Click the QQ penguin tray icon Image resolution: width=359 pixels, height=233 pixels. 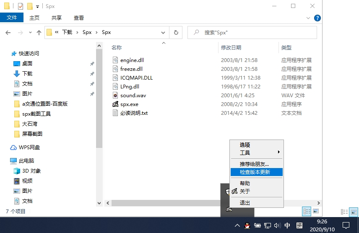[x=247, y=225]
